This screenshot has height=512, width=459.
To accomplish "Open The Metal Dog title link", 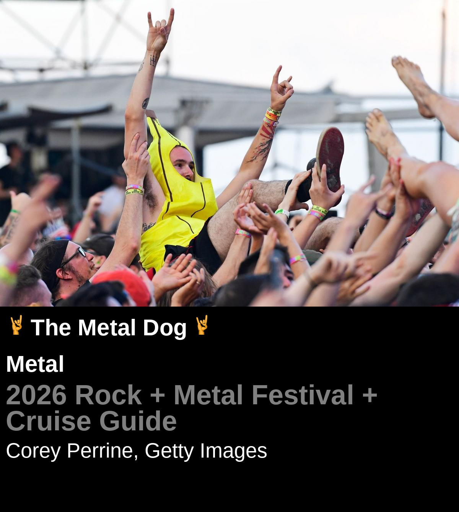I will [109, 328].
